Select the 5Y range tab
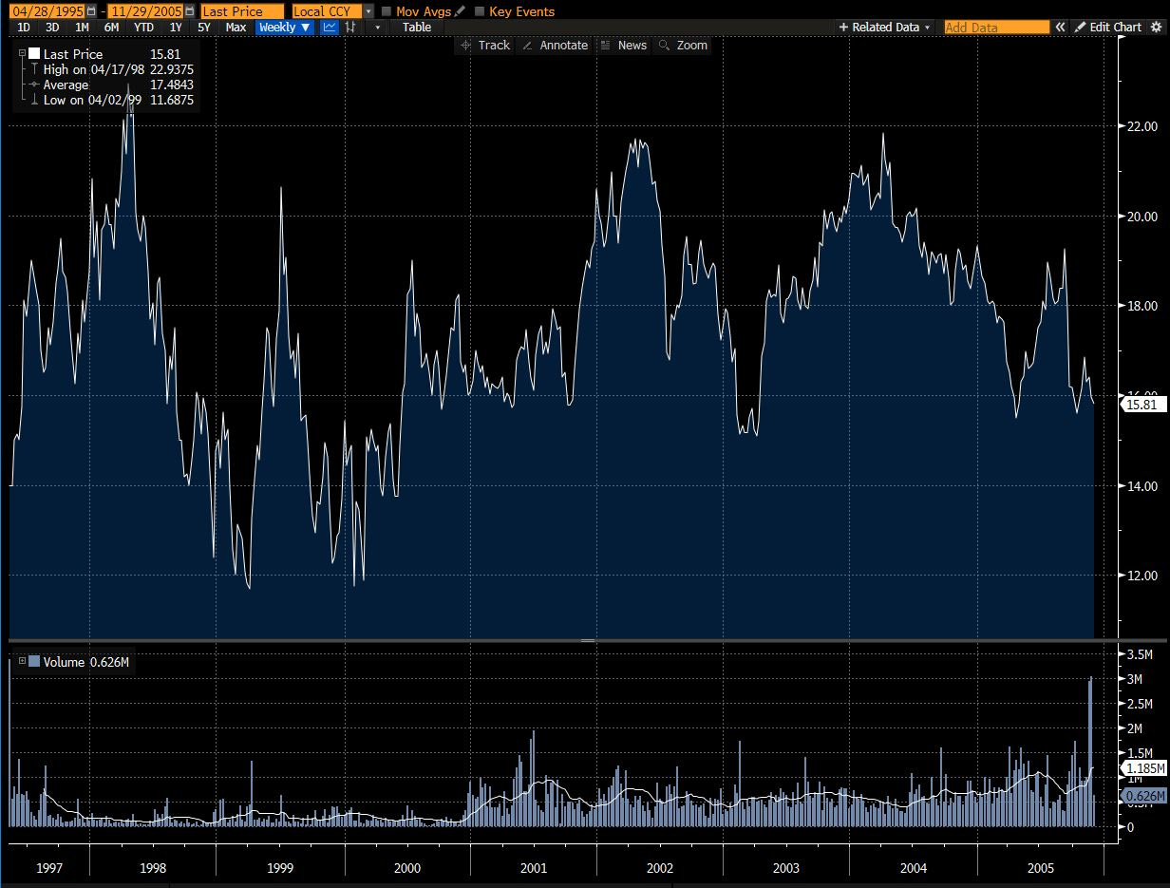This screenshot has width=1170, height=888. coord(203,28)
